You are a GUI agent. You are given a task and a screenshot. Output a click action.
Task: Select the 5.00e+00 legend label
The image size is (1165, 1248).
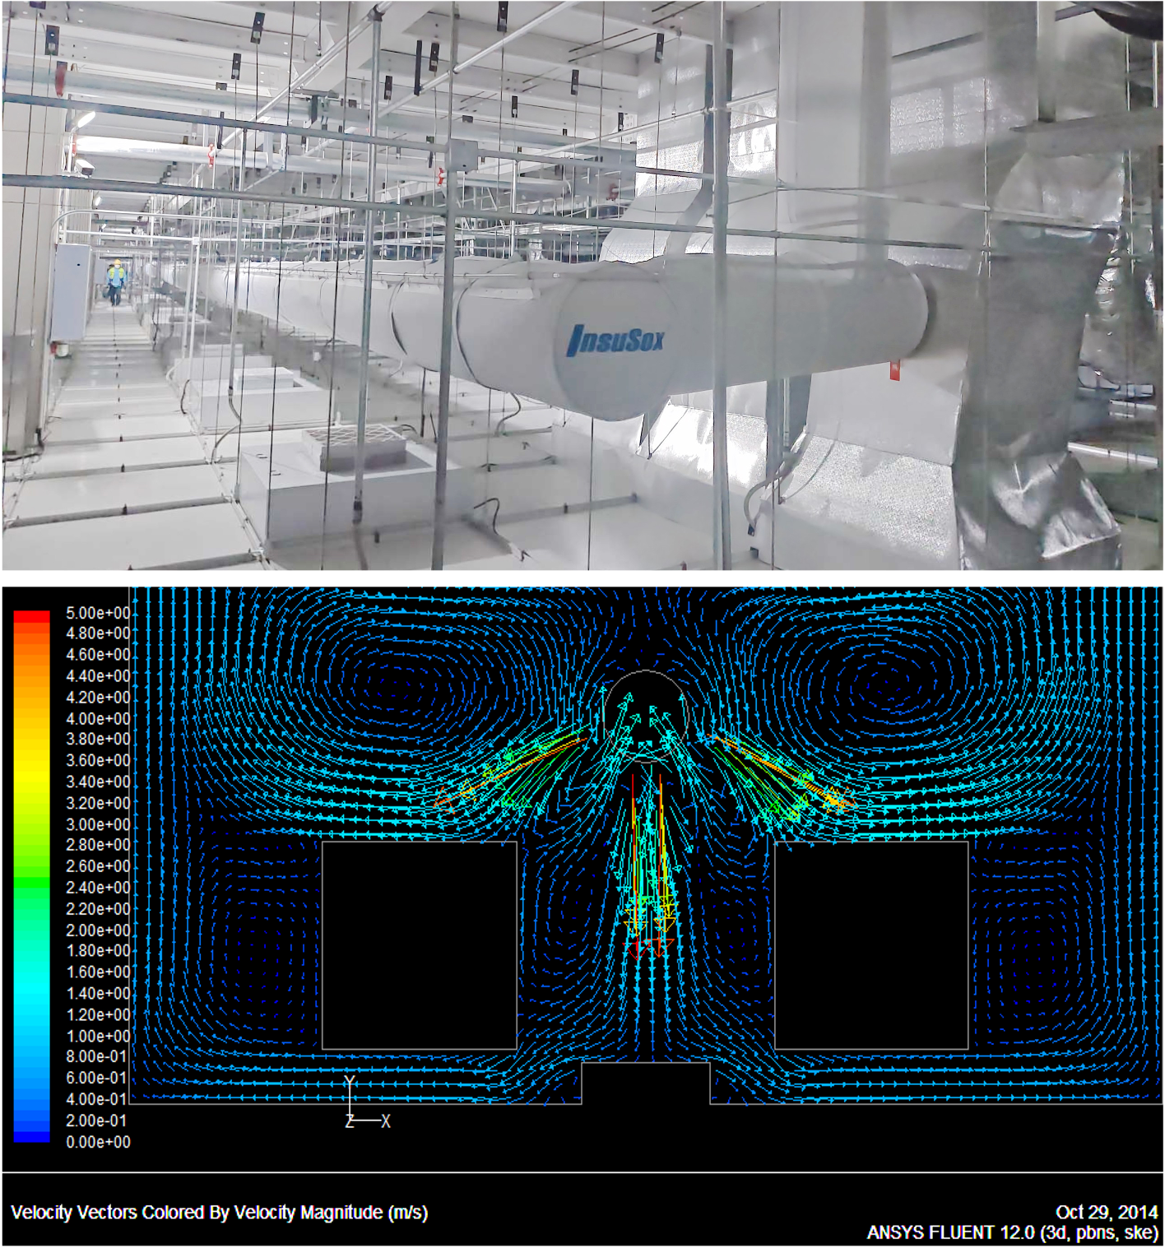coord(97,614)
